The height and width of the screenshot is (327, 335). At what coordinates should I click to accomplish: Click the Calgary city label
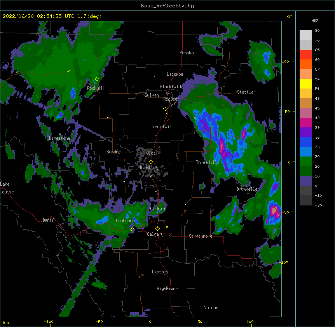coord(155,234)
